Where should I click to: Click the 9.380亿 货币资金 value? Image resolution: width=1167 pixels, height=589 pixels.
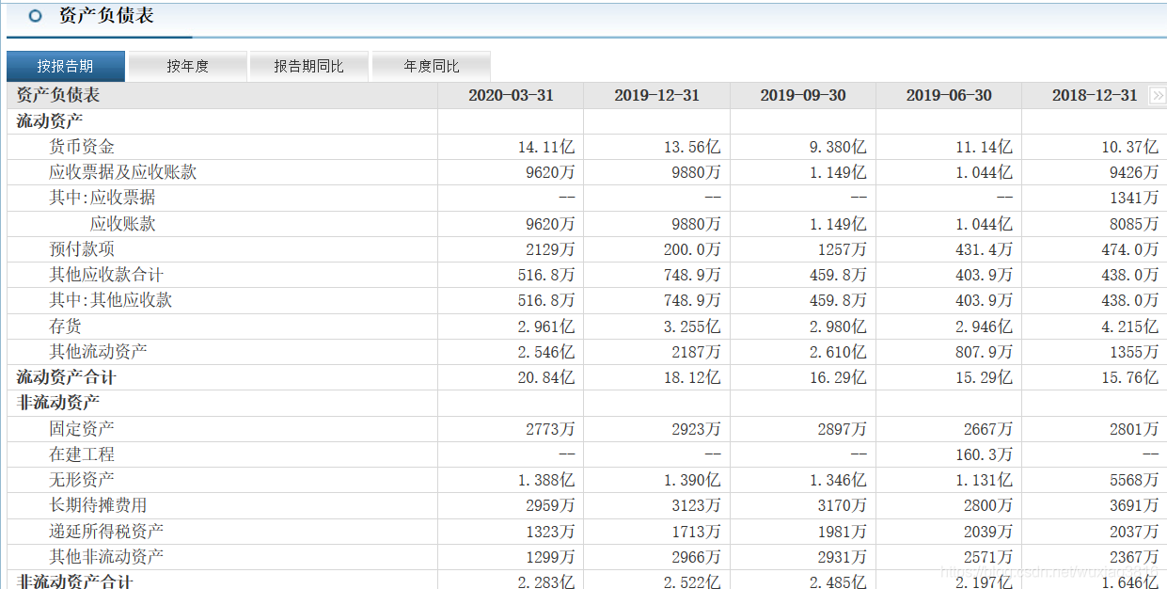[x=838, y=148]
